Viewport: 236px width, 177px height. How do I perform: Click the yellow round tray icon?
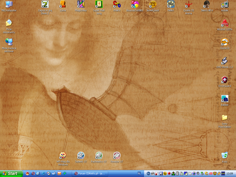165,174
